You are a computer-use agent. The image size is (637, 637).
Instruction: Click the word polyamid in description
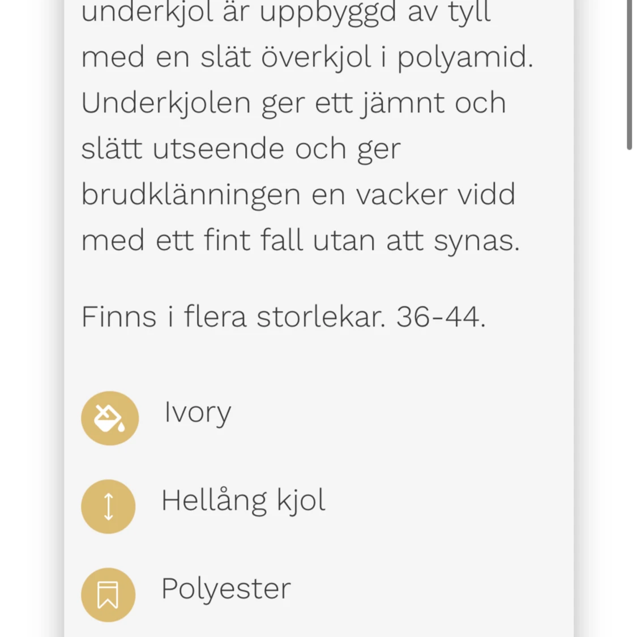click(465, 58)
